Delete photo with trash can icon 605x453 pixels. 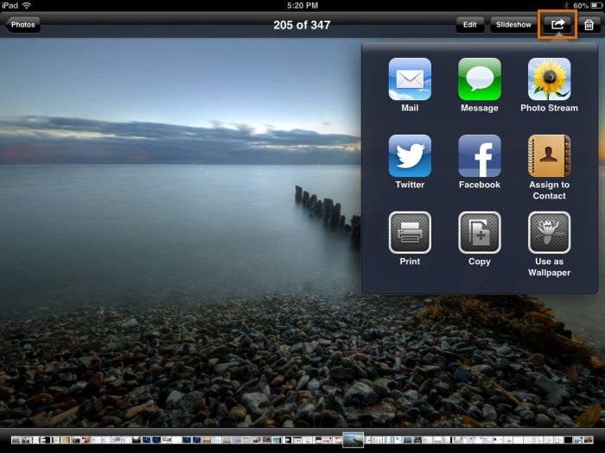coord(589,25)
